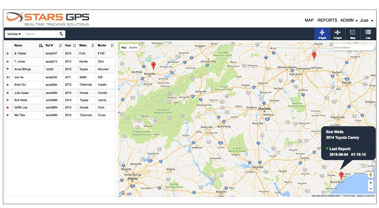Click the Google logo on the map
The height and width of the screenshot is (208, 379).
pos(126,193)
